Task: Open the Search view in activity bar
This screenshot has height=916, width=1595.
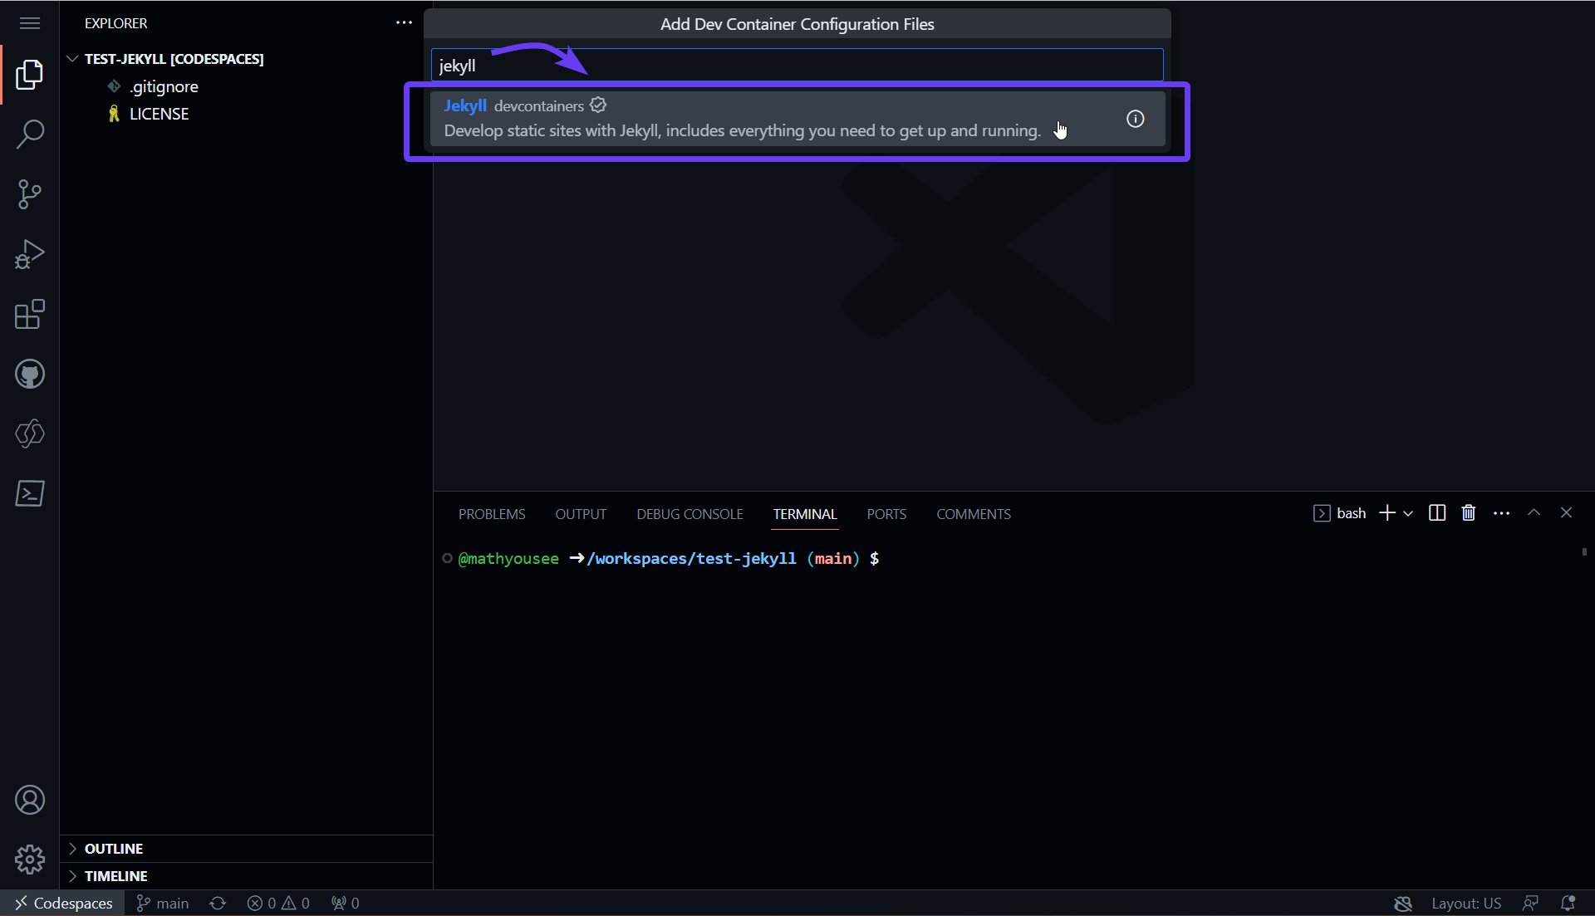Action: click(x=30, y=135)
